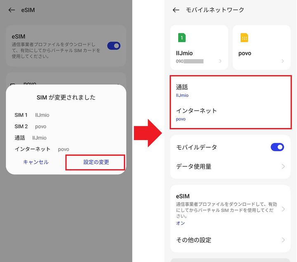Tap the モバイルネットワーク page title
Image resolution: width=297 pixels, height=262 pixels.
(215, 10)
